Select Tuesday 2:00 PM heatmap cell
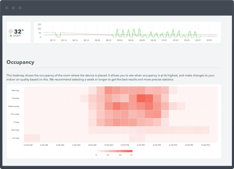The image size is (234, 169). (x=141, y=98)
